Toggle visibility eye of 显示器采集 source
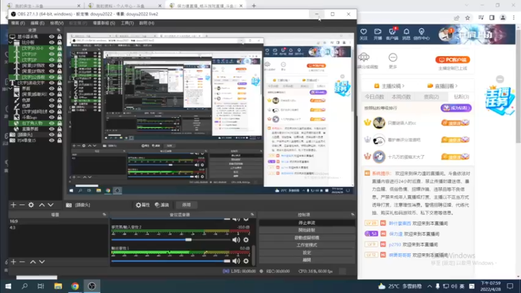Viewport: 521px width, 293px height. tap(51, 36)
